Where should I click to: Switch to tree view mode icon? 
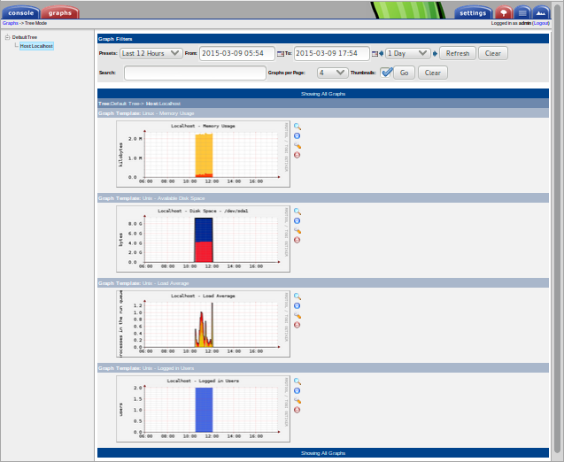click(503, 12)
